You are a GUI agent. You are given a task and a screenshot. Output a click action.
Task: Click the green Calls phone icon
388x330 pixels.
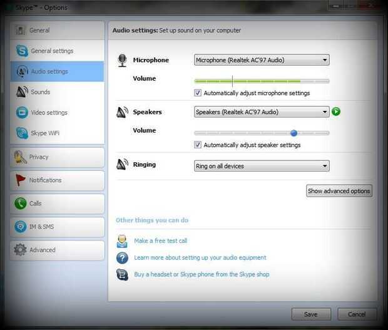point(20,204)
